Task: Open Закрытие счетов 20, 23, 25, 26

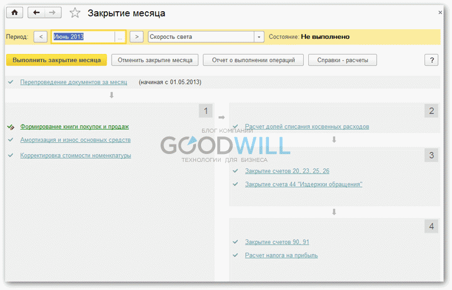Action: coord(287,171)
